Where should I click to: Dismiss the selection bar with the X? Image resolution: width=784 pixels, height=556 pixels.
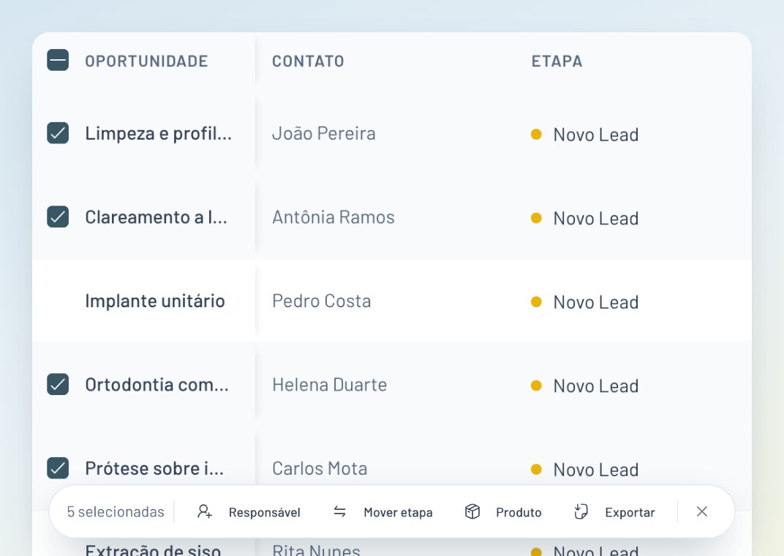702,511
